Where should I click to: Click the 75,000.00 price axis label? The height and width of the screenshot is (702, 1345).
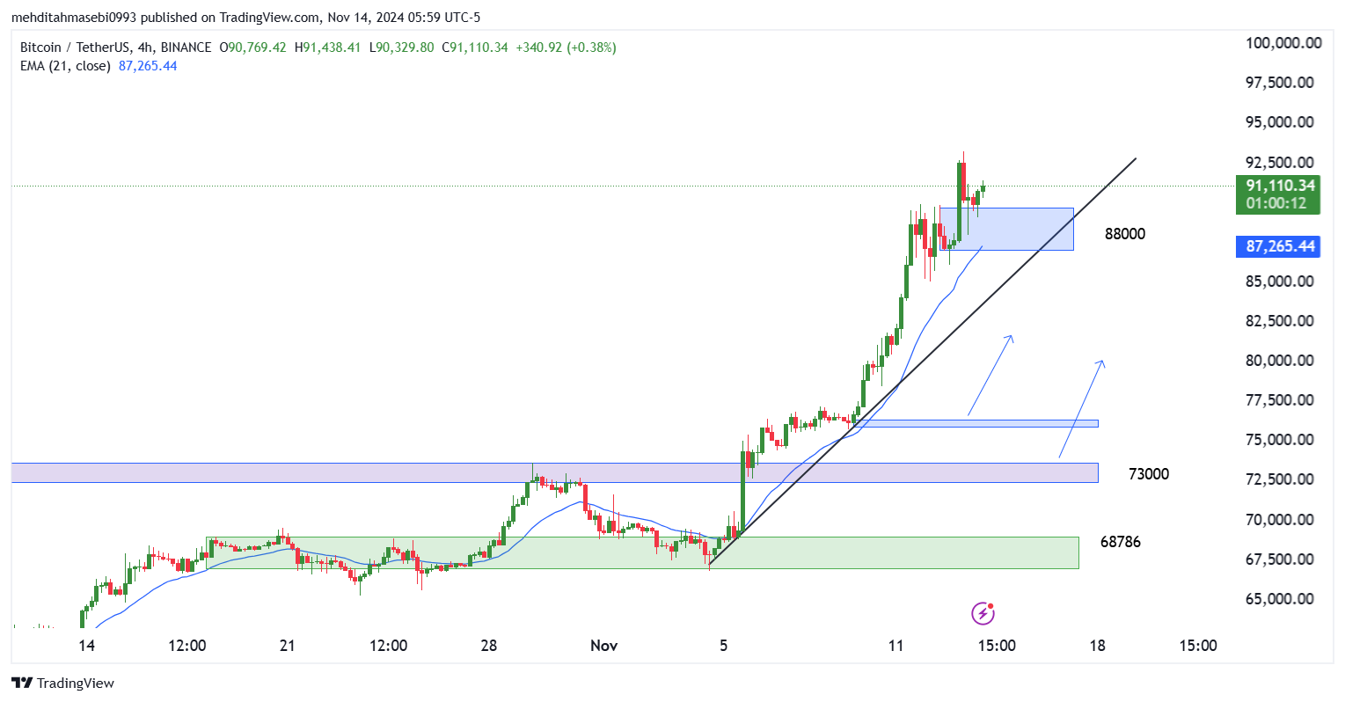point(1280,440)
